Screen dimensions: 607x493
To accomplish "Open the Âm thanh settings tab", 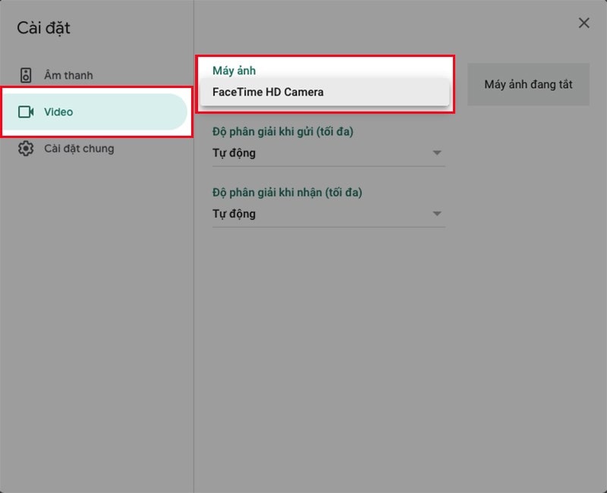I will (x=68, y=75).
